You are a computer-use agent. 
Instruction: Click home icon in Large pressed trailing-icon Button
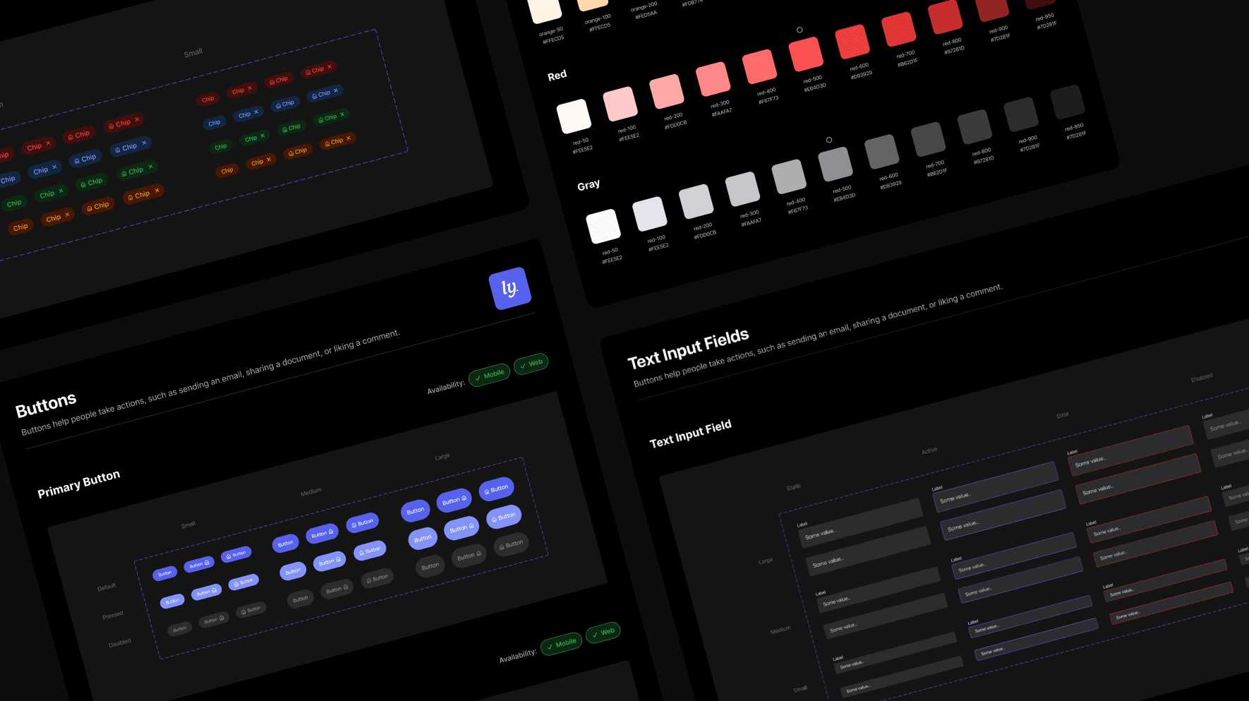coord(471,527)
